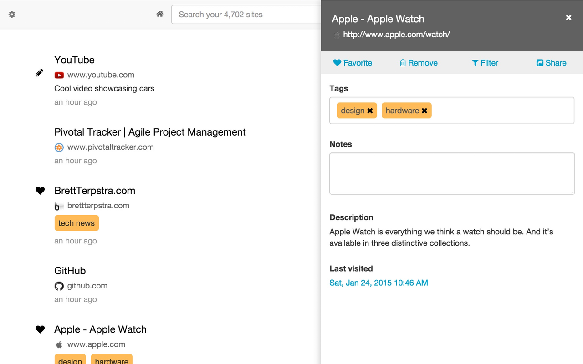Click 'an hour ago' under GitHub
583x364 pixels.
76,299
